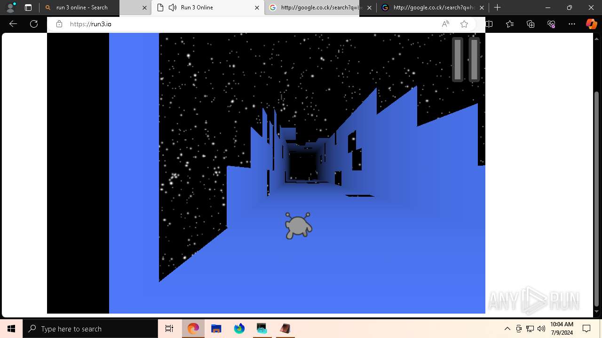The width and height of the screenshot is (602, 338).
Task: Open network status in the system tray
Action: point(530,329)
